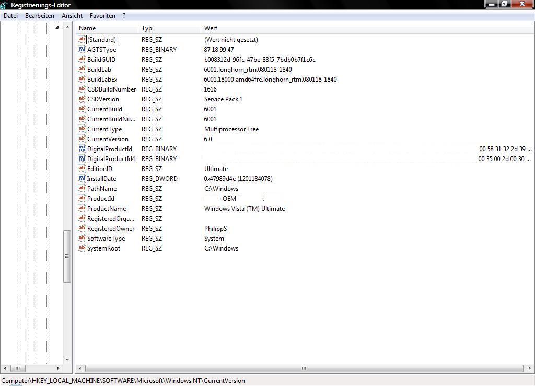Select the BuildLab string icon

point(82,69)
